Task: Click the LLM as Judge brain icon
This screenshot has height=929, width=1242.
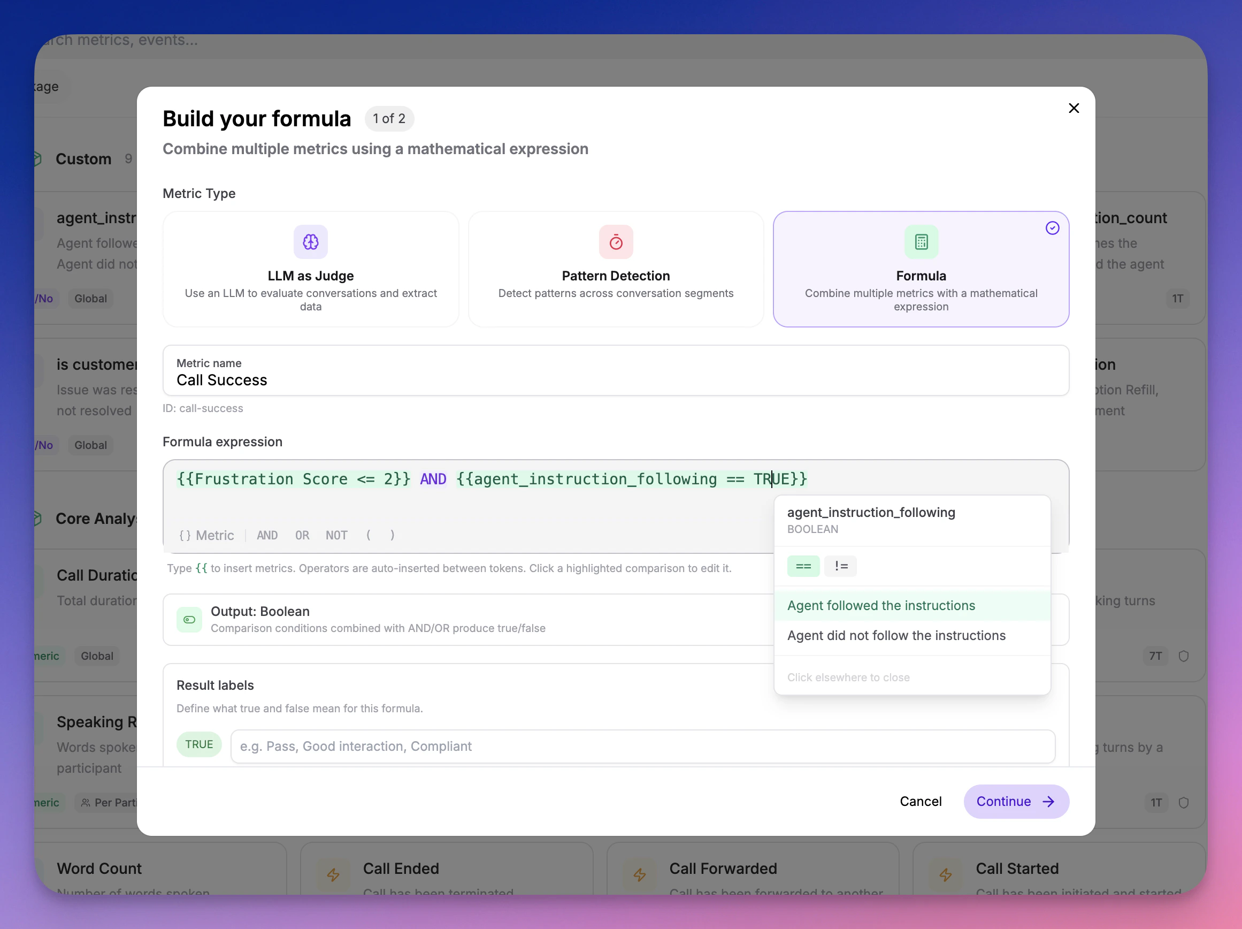Action: 310,242
